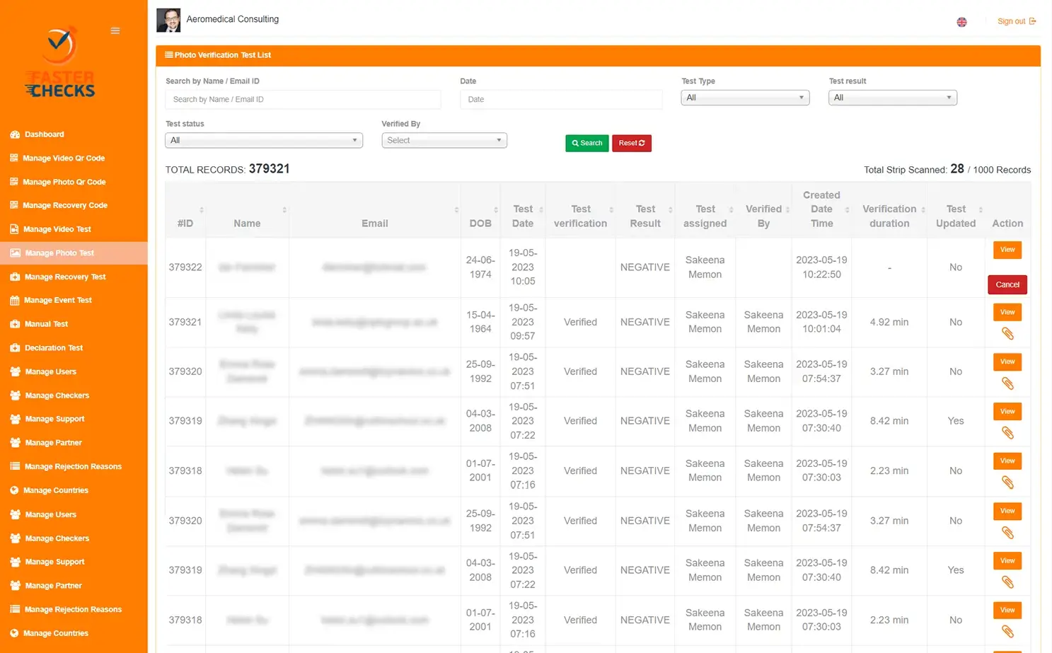Open the attachment paperclip on record 379321

tap(1007, 333)
